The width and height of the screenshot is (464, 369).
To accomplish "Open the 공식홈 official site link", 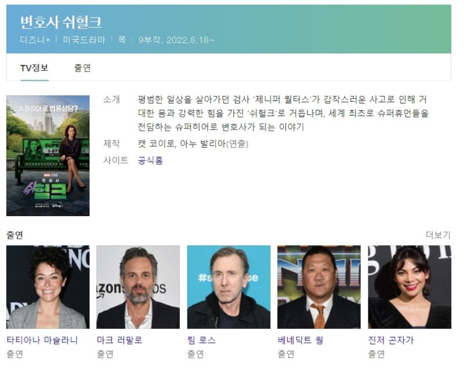I will point(150,160).
